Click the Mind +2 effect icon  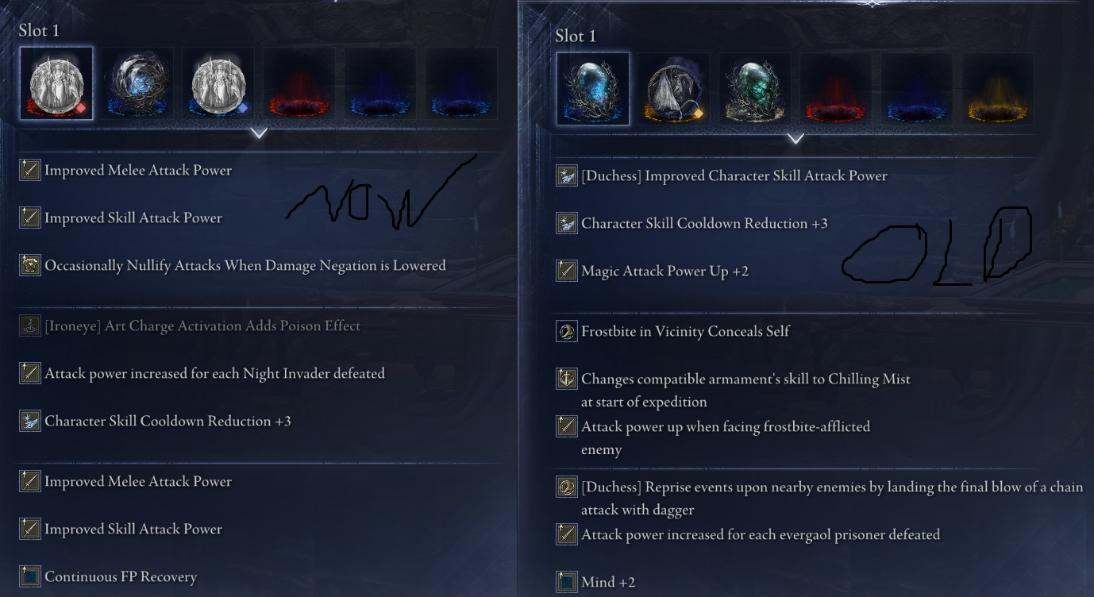[x=567, y=582]
